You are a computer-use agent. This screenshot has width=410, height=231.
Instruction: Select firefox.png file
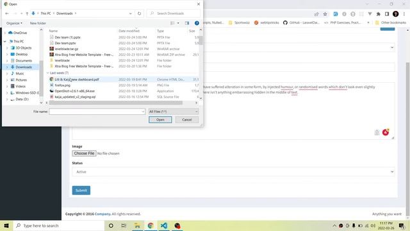(x=63, y=85)
